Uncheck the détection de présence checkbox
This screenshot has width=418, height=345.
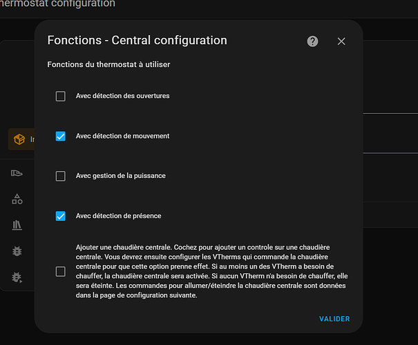[x=61, y=216]
